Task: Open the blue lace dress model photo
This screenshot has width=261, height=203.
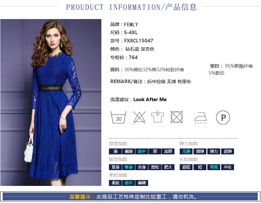Action: click(x=51, y=102)
